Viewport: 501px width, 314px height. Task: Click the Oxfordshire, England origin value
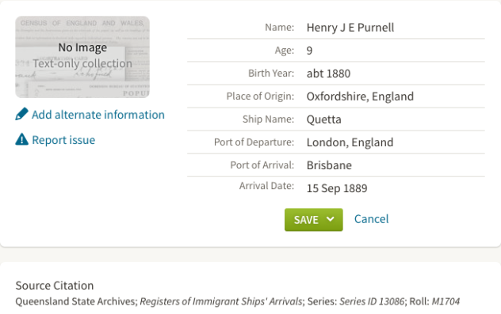tap(360, 96)
